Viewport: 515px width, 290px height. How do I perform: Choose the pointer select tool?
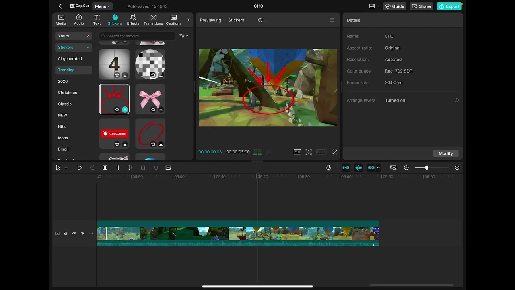pyautogui.click(x=58, y=168)
